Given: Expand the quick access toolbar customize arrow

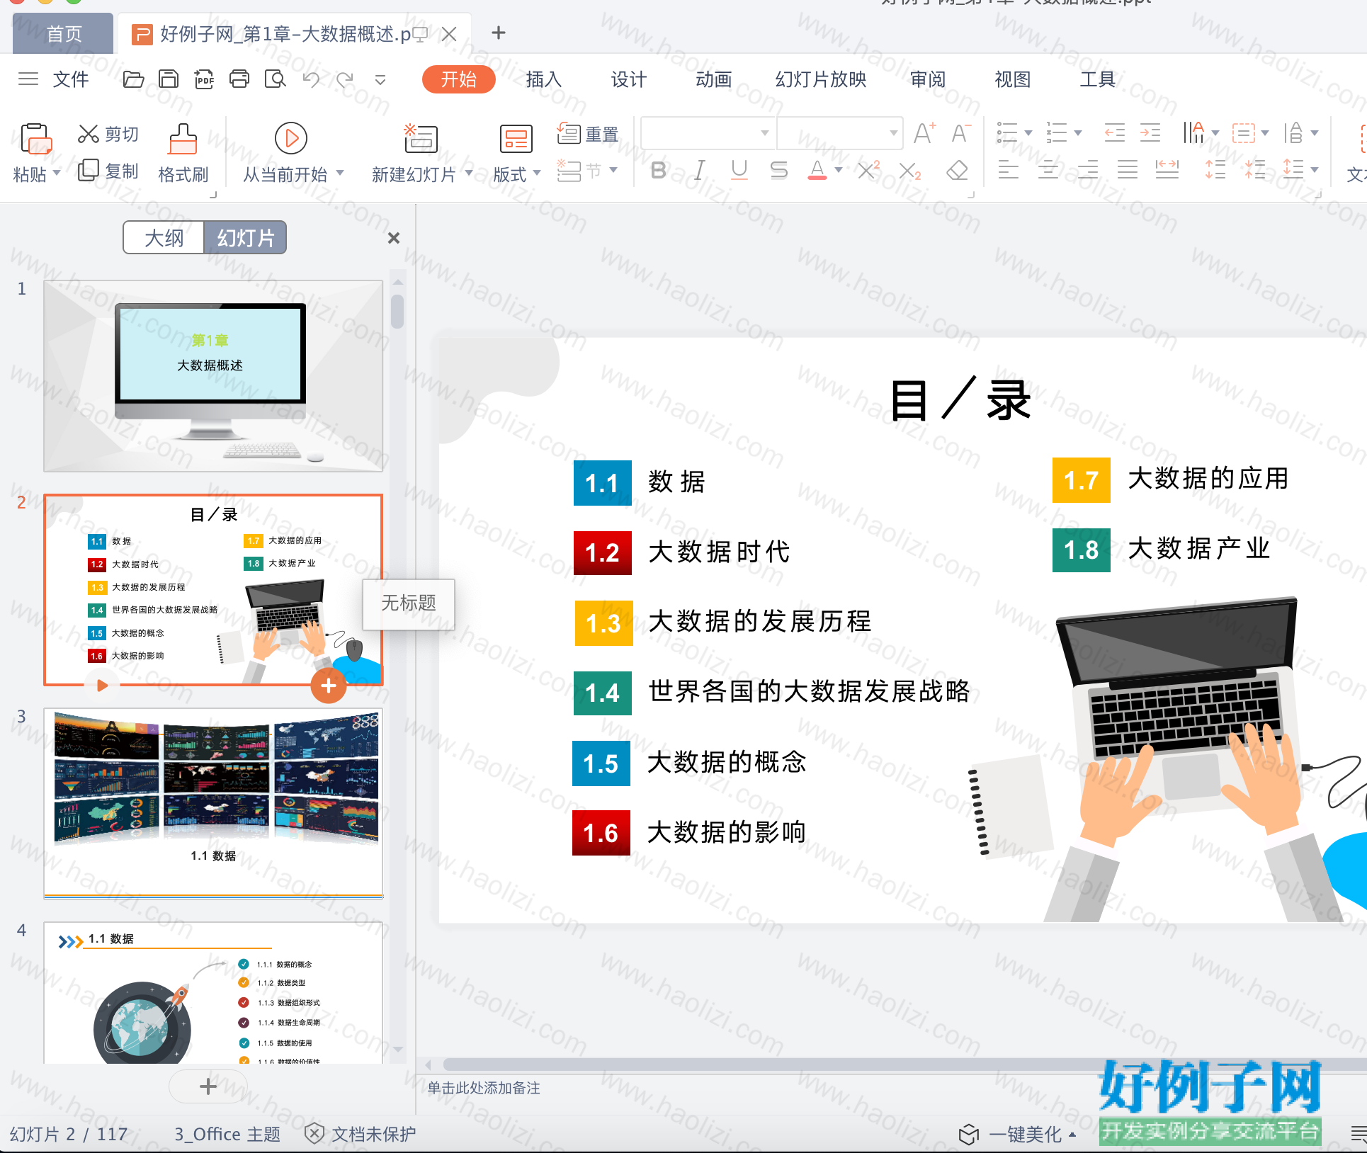Looking at the screenshot, I should [x=380, y=80].
